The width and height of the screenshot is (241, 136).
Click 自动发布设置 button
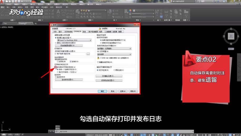coord(69,80)
